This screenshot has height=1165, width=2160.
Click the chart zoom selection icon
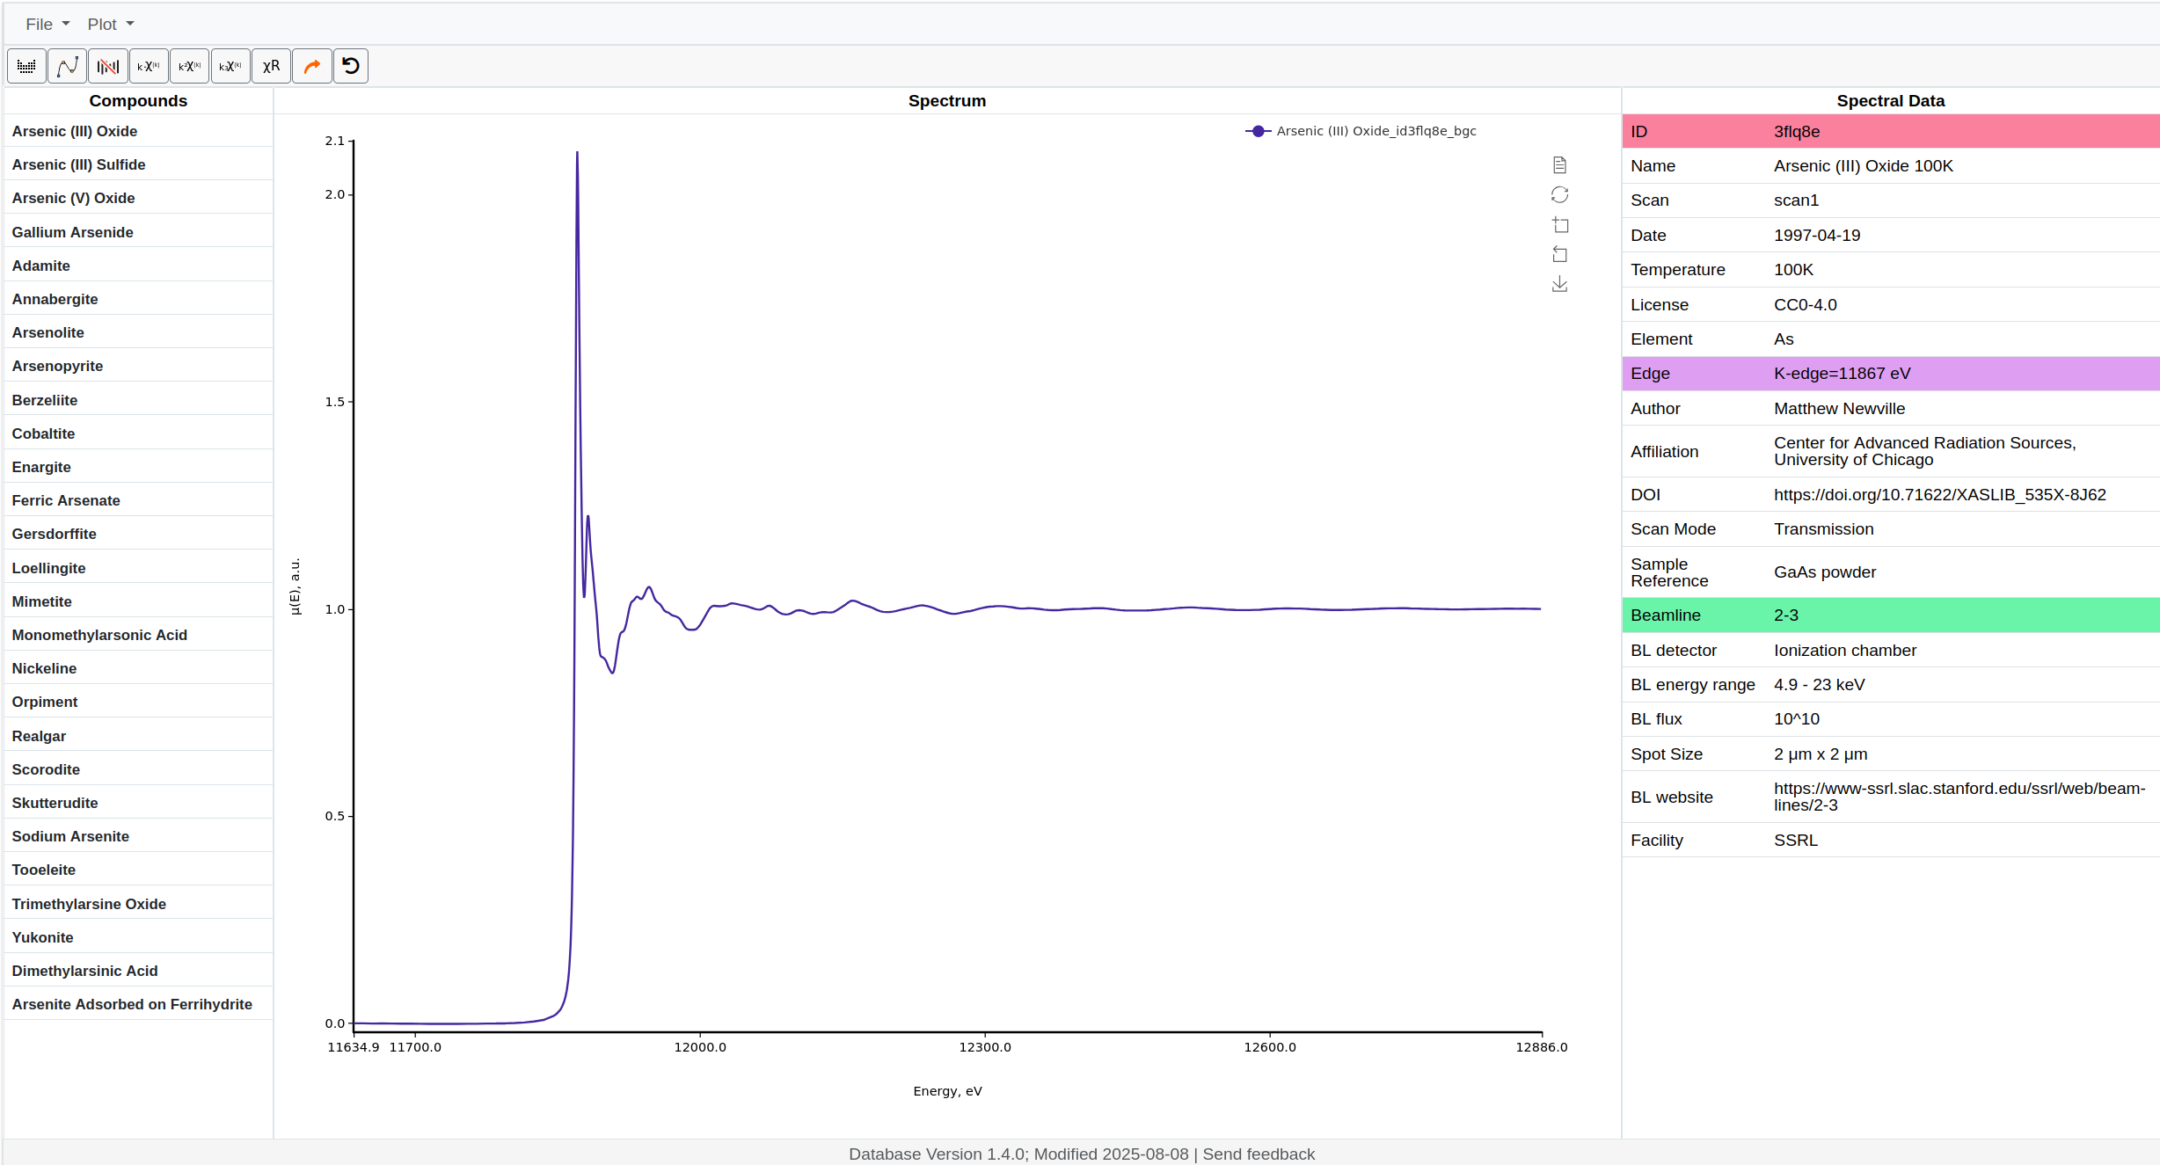(x=1559, y=225)
